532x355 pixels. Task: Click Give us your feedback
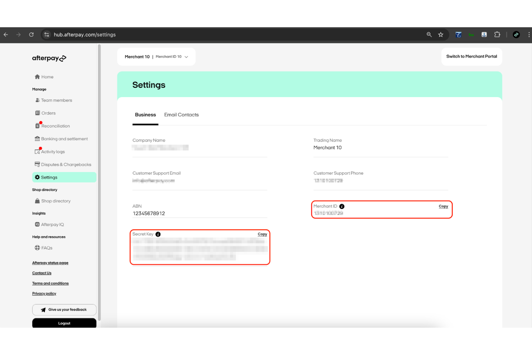click(64, 309)
